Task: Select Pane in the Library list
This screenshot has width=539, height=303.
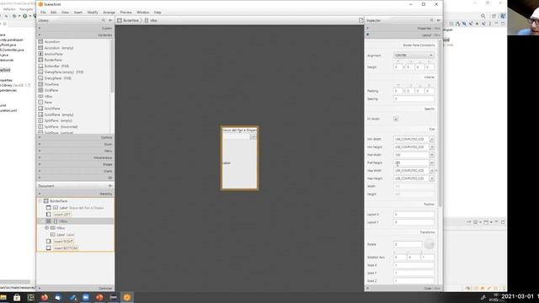Action: (x=48, y=103)
